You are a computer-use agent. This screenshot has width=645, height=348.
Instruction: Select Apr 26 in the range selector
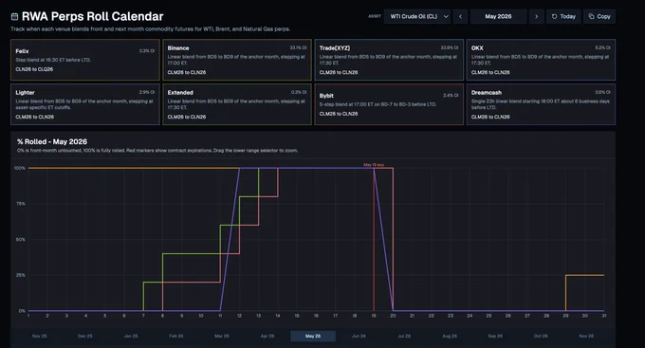pyautogui.click(x=267, y=336)
